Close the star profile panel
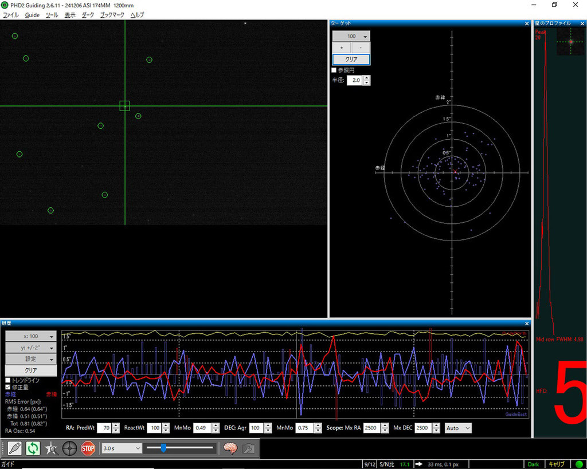 click(x=582, y=23)
